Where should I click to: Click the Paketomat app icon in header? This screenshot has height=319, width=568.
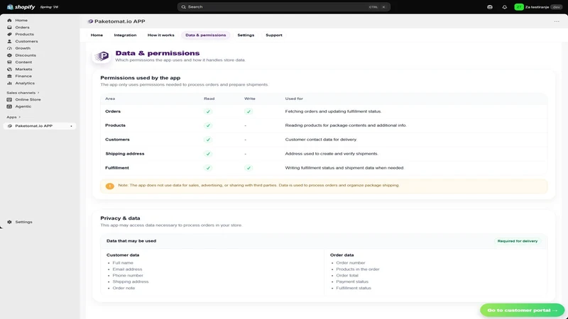(91, 21)
